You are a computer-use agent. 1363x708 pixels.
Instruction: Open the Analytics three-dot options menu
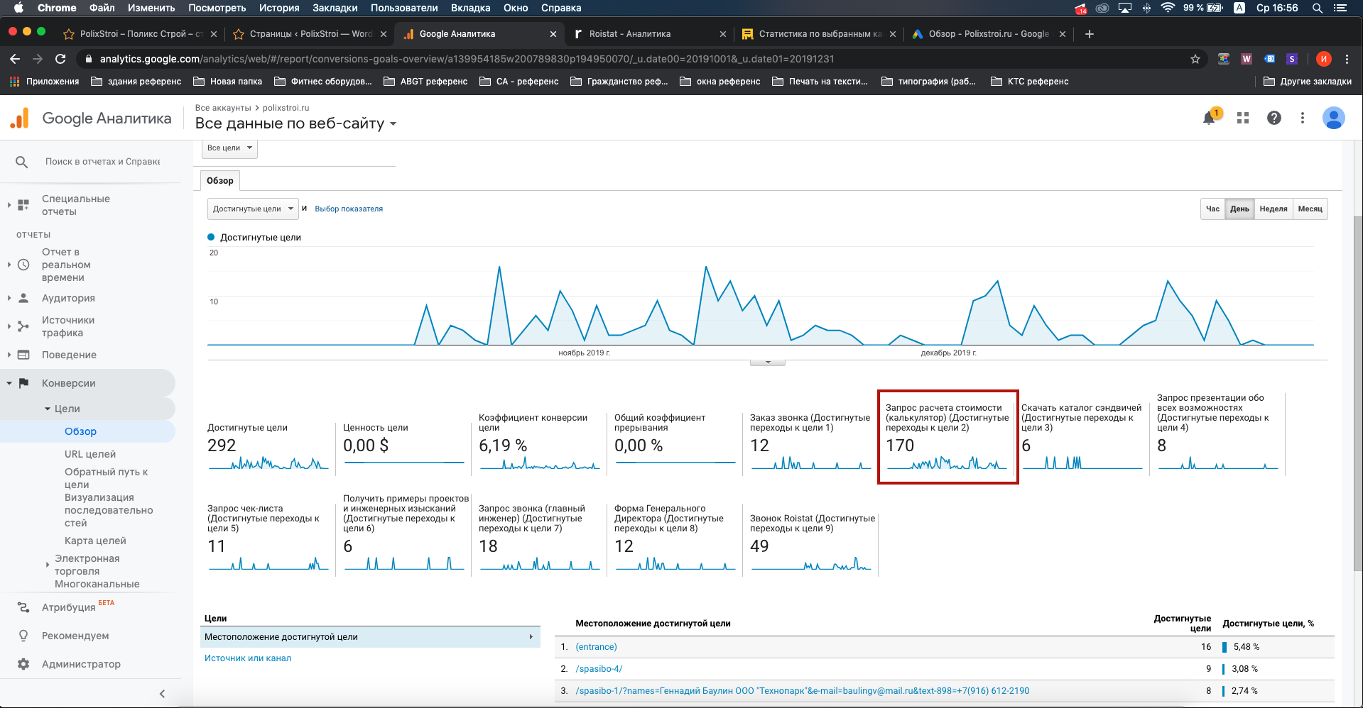(x=1303, y=118)
